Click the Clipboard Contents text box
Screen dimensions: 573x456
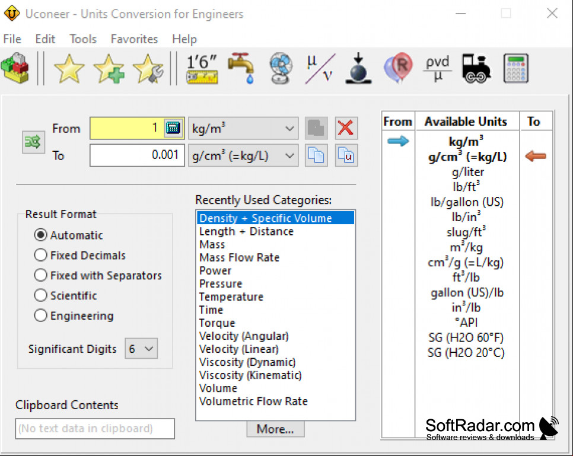[95, 429]
